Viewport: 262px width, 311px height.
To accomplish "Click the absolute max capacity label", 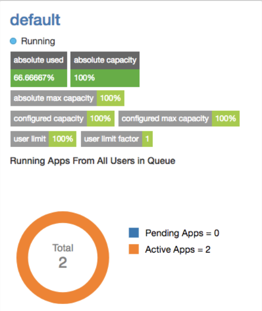I will tap(53, 98).
